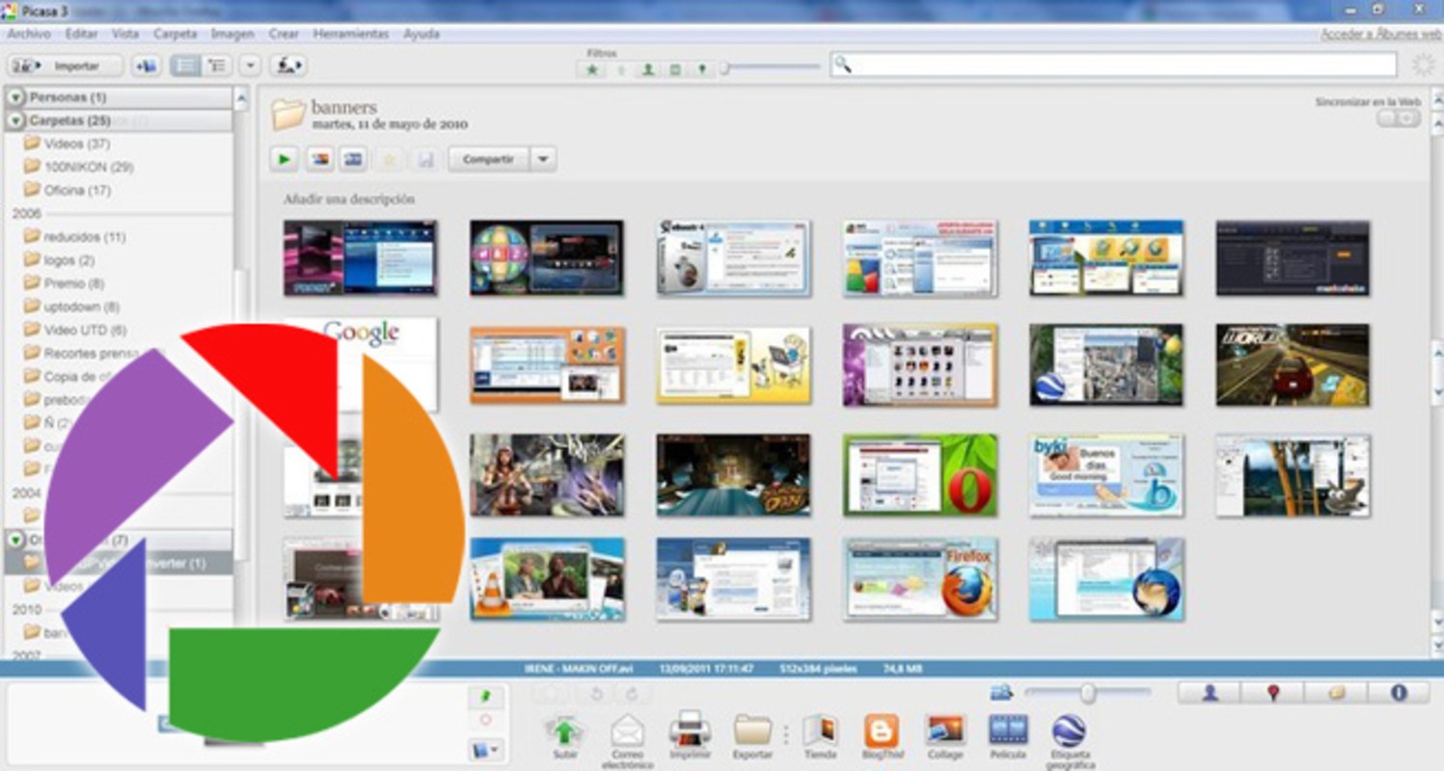The image size is (1444, 771).
Task: Open the view options dropdown arrow
Action: coord(250,66)
